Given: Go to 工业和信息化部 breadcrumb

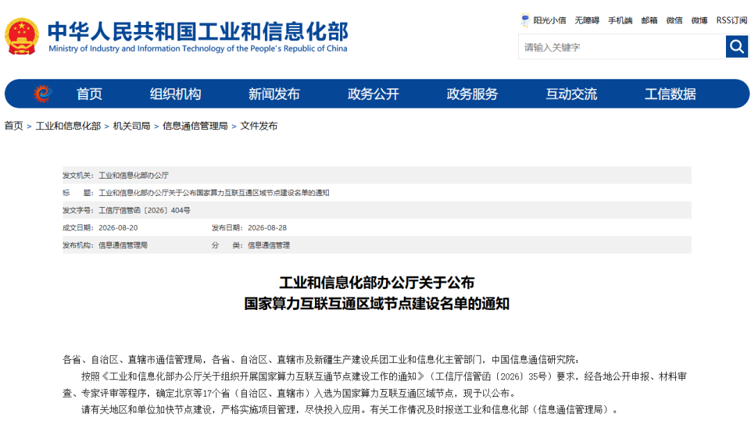Looking at the screenshot, I should pos(68,126).
